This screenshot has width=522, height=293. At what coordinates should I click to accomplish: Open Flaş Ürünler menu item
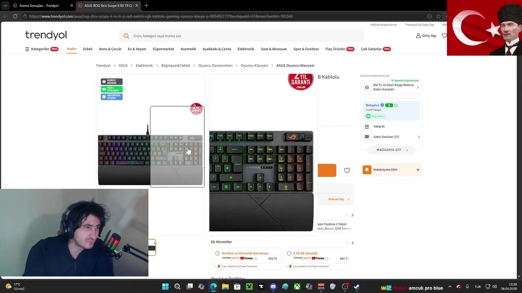pyautogui.click(x=340, y=49)
